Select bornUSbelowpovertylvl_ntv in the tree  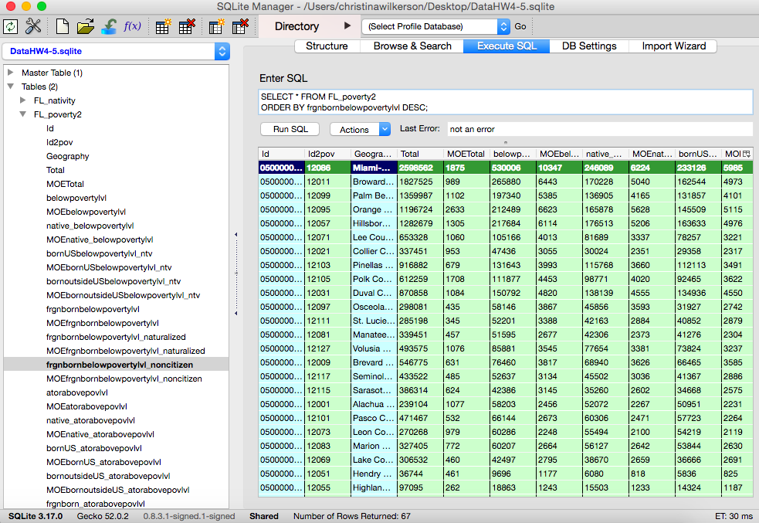[100, 253]
